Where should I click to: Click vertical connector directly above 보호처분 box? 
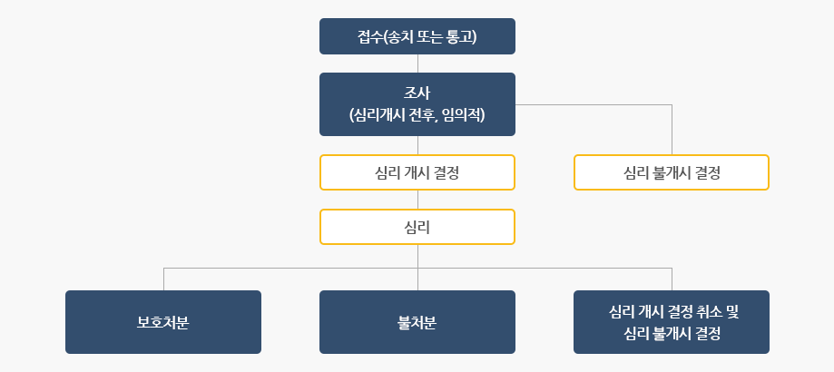pos(163,279)
